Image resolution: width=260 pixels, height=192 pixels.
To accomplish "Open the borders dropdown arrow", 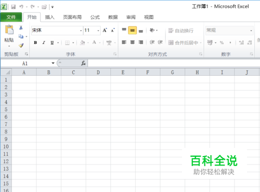I will click(73, 43).
